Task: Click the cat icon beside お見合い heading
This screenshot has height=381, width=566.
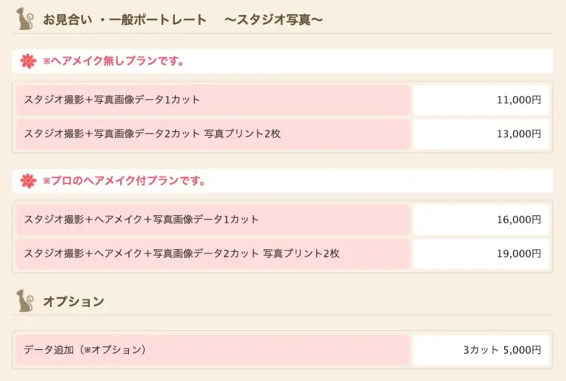Action: pyautogui.click(x=25, y=19)
